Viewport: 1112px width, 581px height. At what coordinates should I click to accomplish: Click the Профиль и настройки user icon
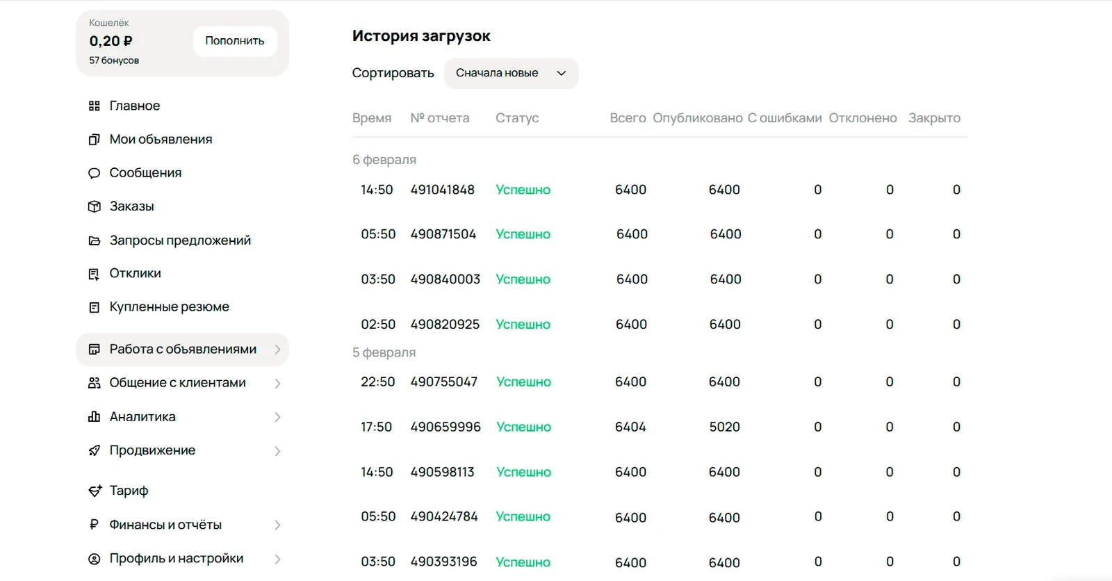coord(95,559)
